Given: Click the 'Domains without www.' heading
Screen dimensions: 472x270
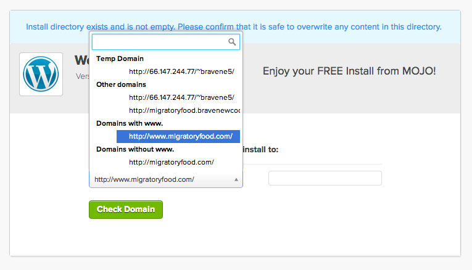Looking at the screenshot, I should coord(135,149).
